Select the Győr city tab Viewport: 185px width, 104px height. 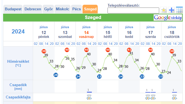pyautogui.click(x=48, y=9)
